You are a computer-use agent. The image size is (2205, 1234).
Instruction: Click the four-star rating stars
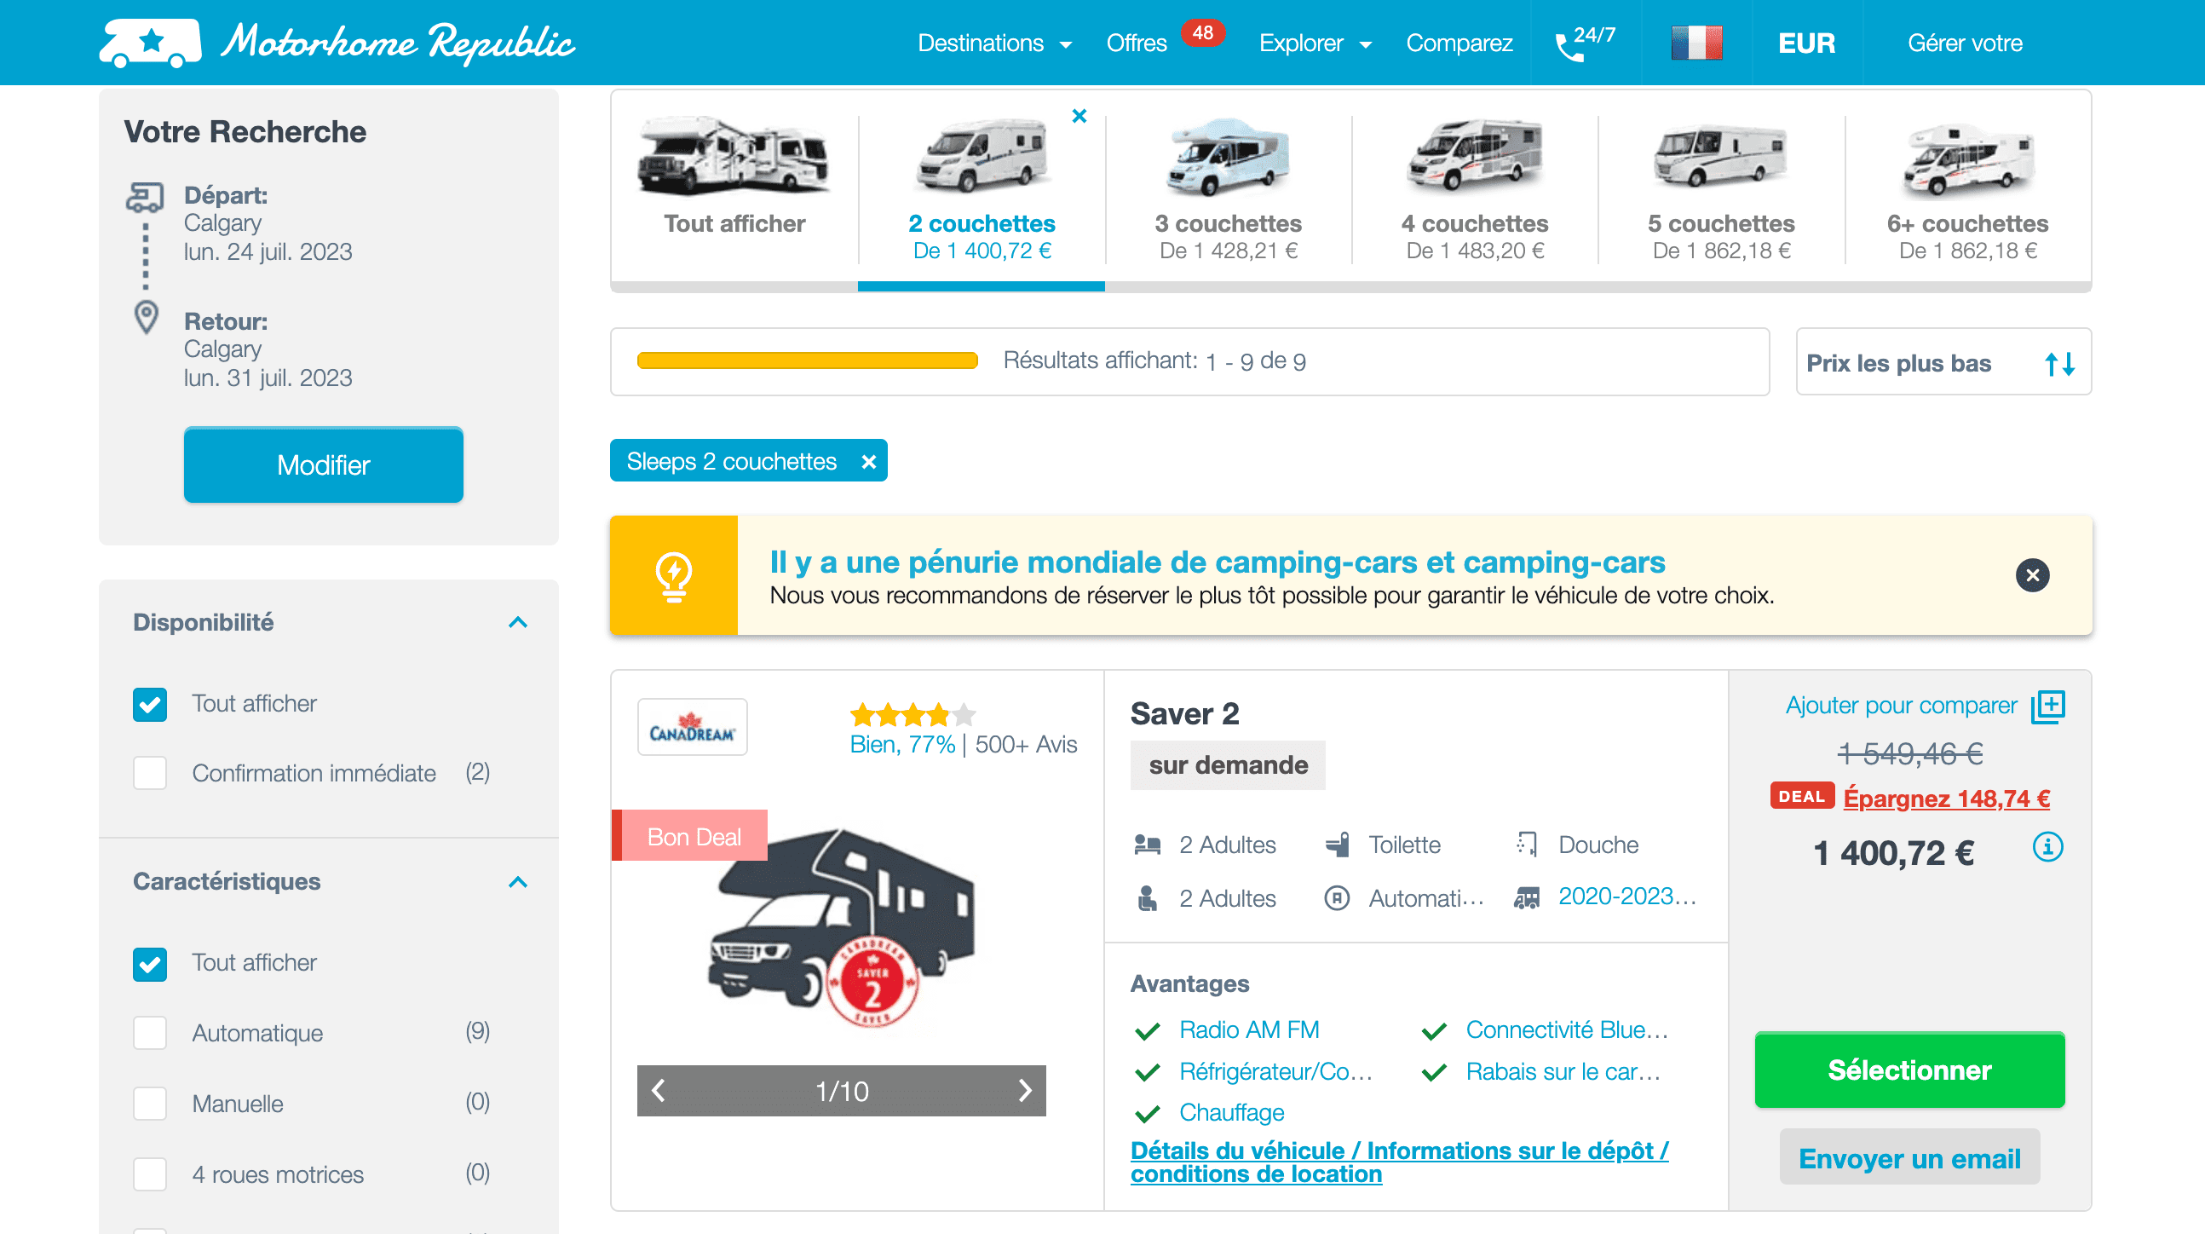coord(913,714)
